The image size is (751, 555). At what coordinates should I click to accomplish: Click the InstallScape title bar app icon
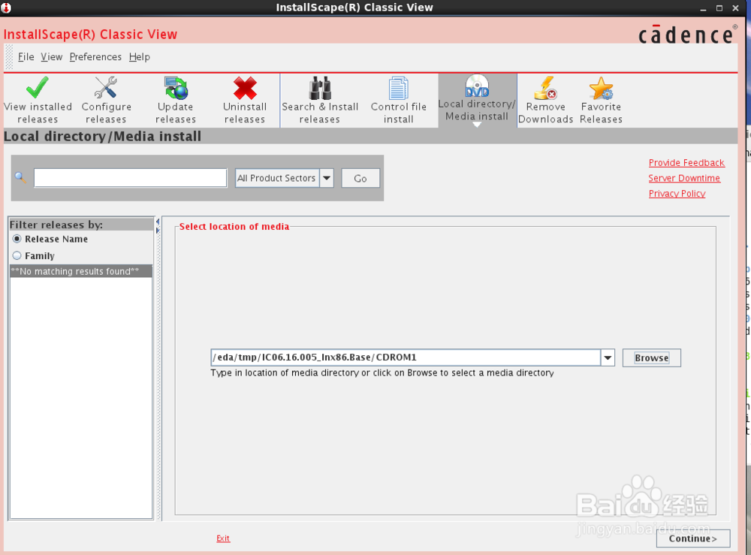pos(6,8)
